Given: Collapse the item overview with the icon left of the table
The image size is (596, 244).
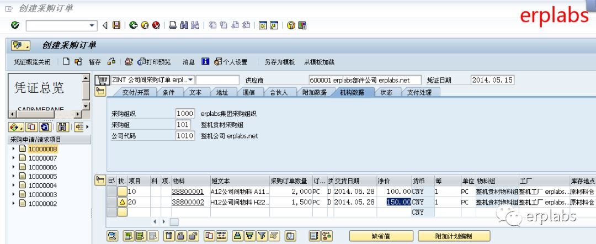Looking at the screenshot, I should 100,181.
